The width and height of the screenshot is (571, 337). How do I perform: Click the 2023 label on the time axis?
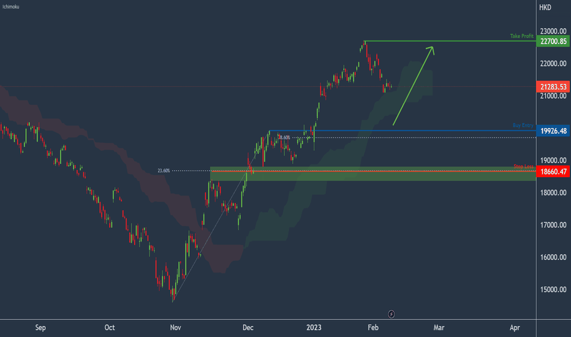[314, 328]
